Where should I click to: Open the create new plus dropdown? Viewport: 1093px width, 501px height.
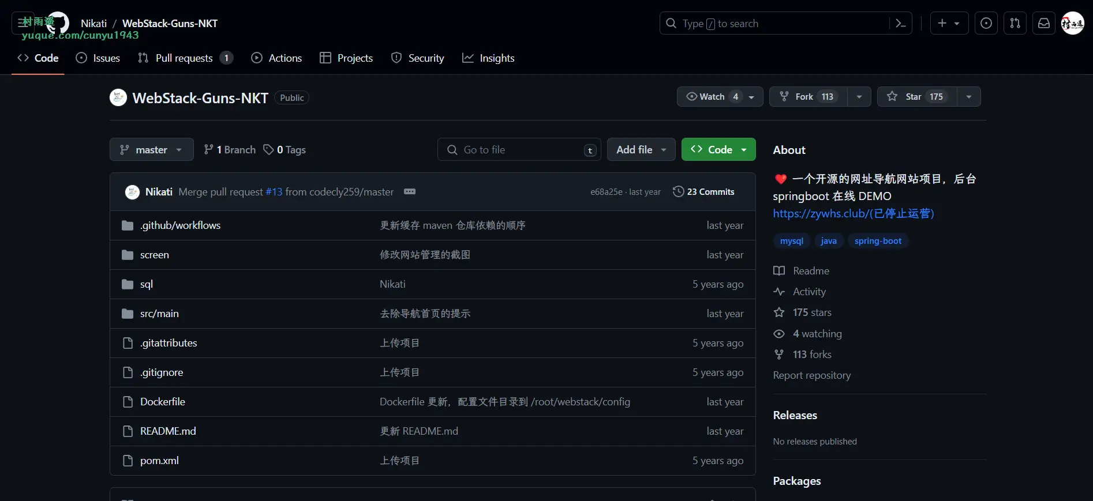pos(949,23)
